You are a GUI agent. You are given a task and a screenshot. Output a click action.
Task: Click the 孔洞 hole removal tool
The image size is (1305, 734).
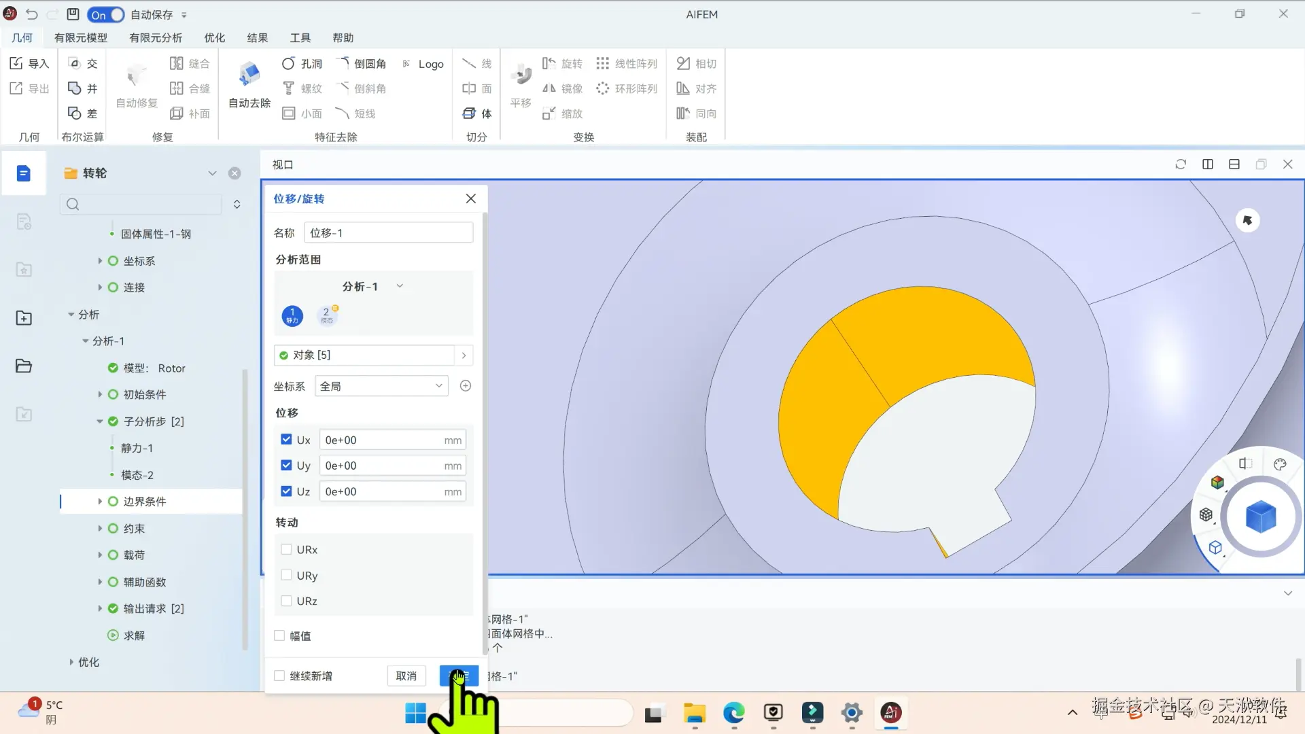tap(302, 64)
